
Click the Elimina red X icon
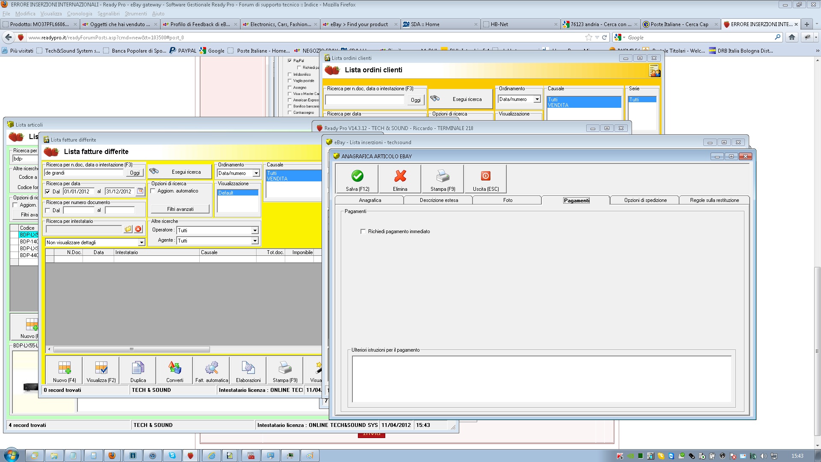click(x=400, y=176)
